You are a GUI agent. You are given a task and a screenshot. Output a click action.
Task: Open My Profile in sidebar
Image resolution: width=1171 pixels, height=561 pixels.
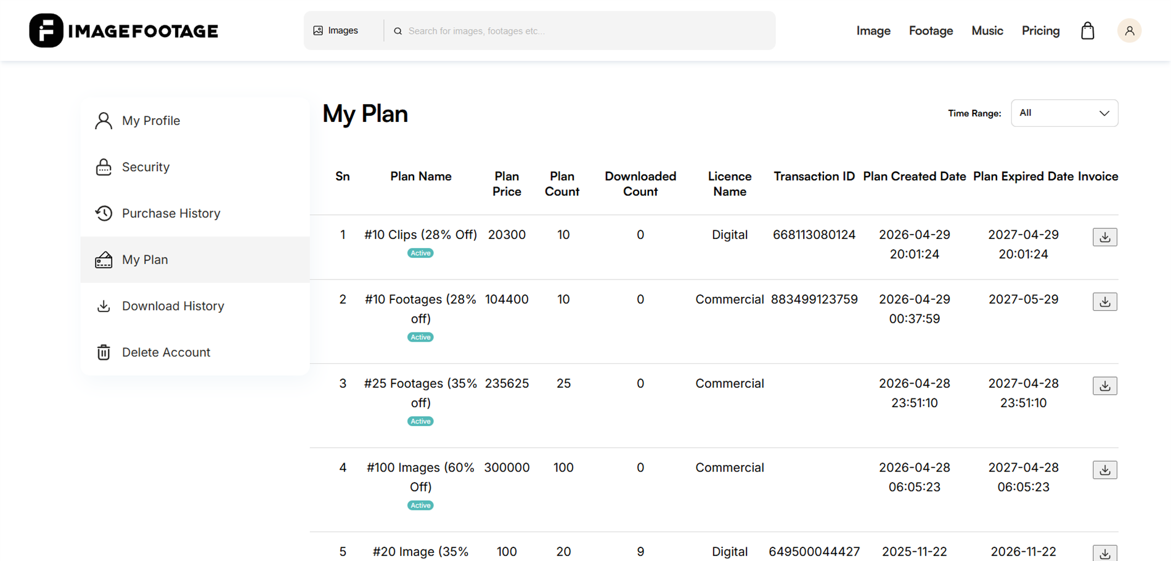(195, 121)
